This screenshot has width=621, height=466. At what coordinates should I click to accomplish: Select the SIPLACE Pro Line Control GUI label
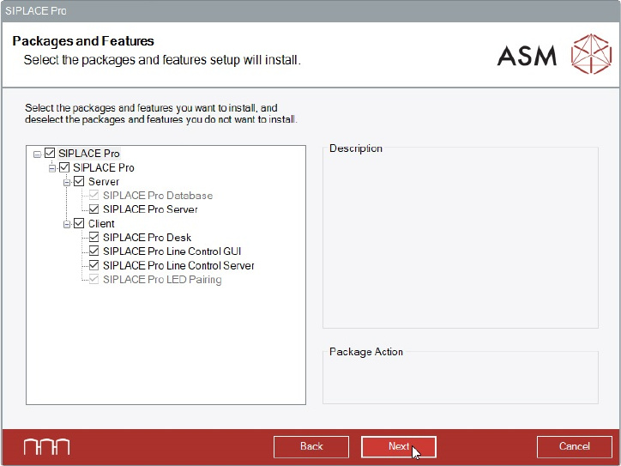(172, 251)
